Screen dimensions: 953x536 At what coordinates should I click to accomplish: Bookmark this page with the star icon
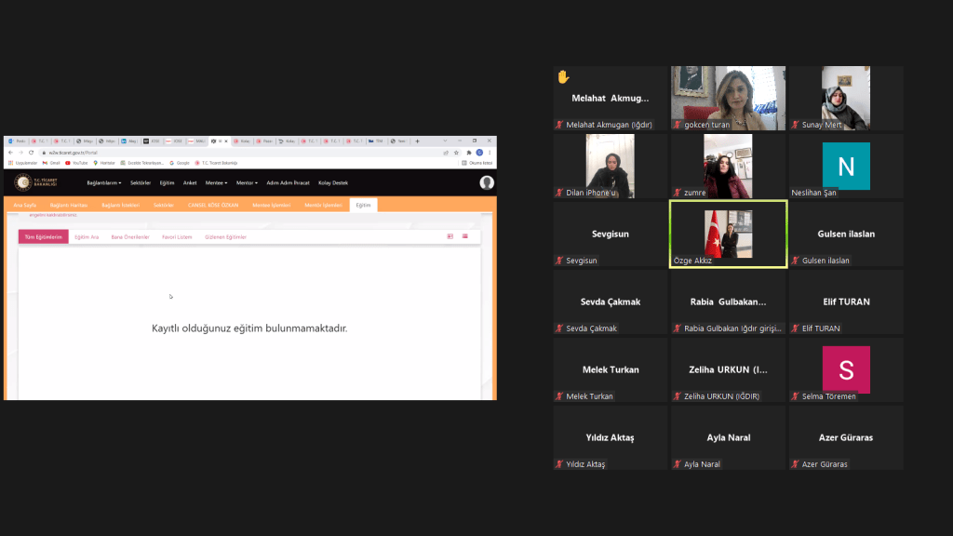click(456, 153)
